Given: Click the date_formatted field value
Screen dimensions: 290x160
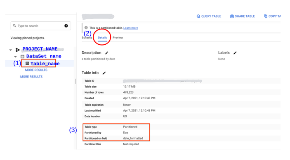Looking at the screenshot, I should [133, 138].
